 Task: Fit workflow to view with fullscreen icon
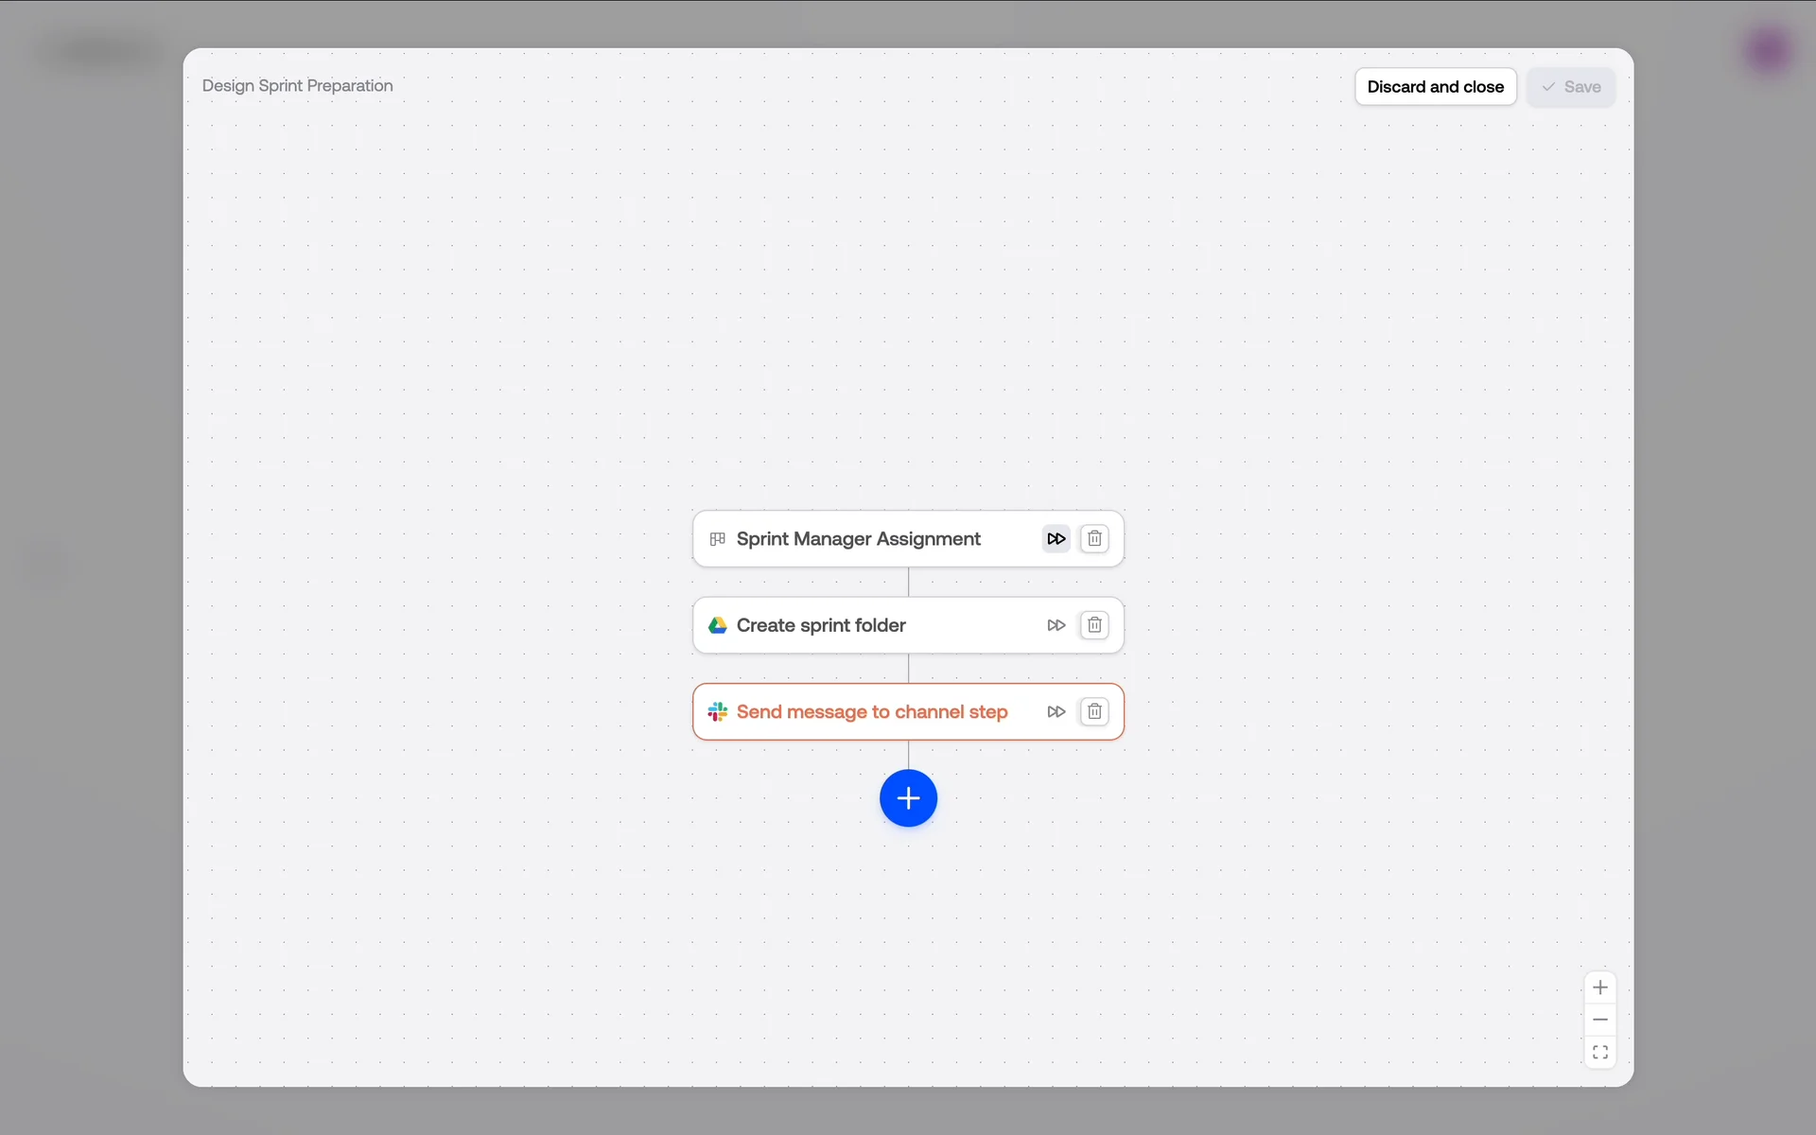1599,1052
